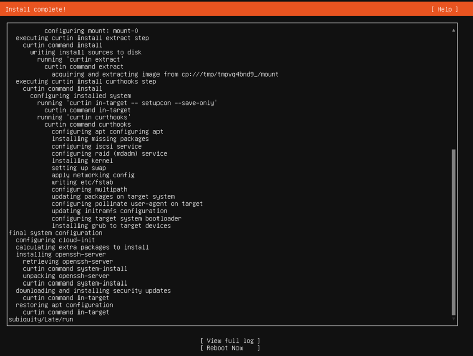Click the scroll down arrow of log

tap(453, 318)
